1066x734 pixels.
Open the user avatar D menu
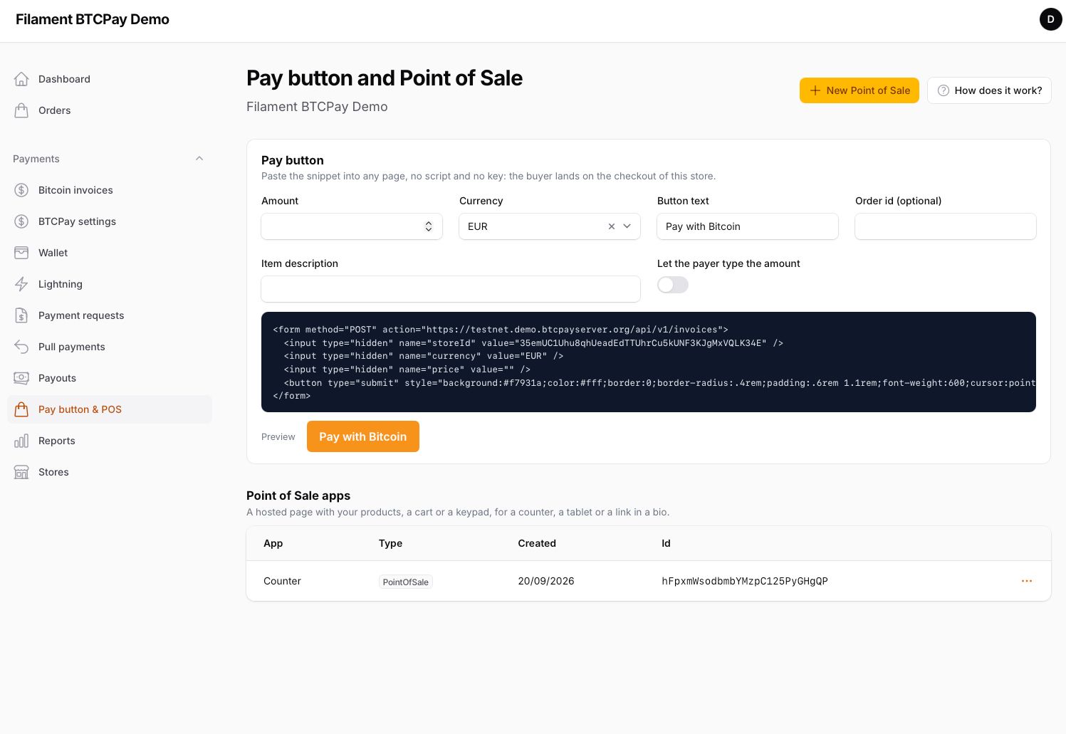click(1050, 19)
